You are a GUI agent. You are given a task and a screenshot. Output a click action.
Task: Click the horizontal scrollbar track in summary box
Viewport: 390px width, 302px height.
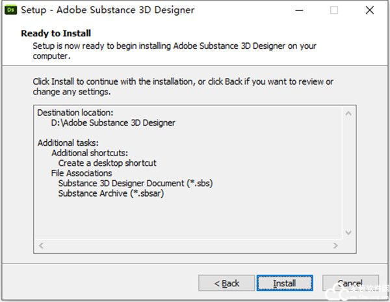point(187,246)
